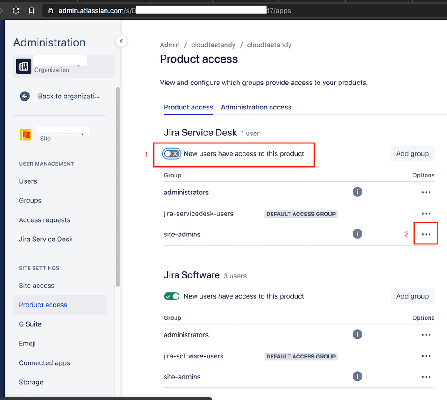
Task: Open options menu for administrators in Jira Software
Action: pos(426,335)
